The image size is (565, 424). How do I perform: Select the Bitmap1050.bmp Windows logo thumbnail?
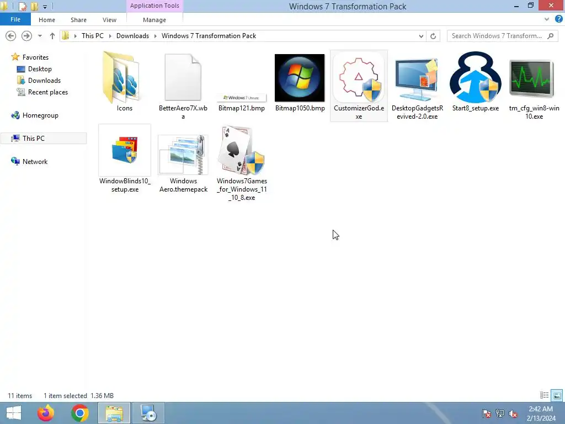point(300,78)
